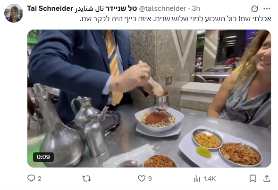Open the Grok explain icon beside the menu
Image resolution: width=278 pixels, height=190 pixels.
254,8
